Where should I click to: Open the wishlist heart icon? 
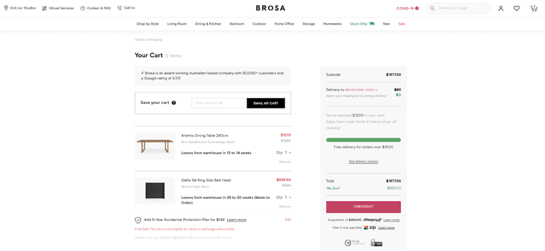517,8
